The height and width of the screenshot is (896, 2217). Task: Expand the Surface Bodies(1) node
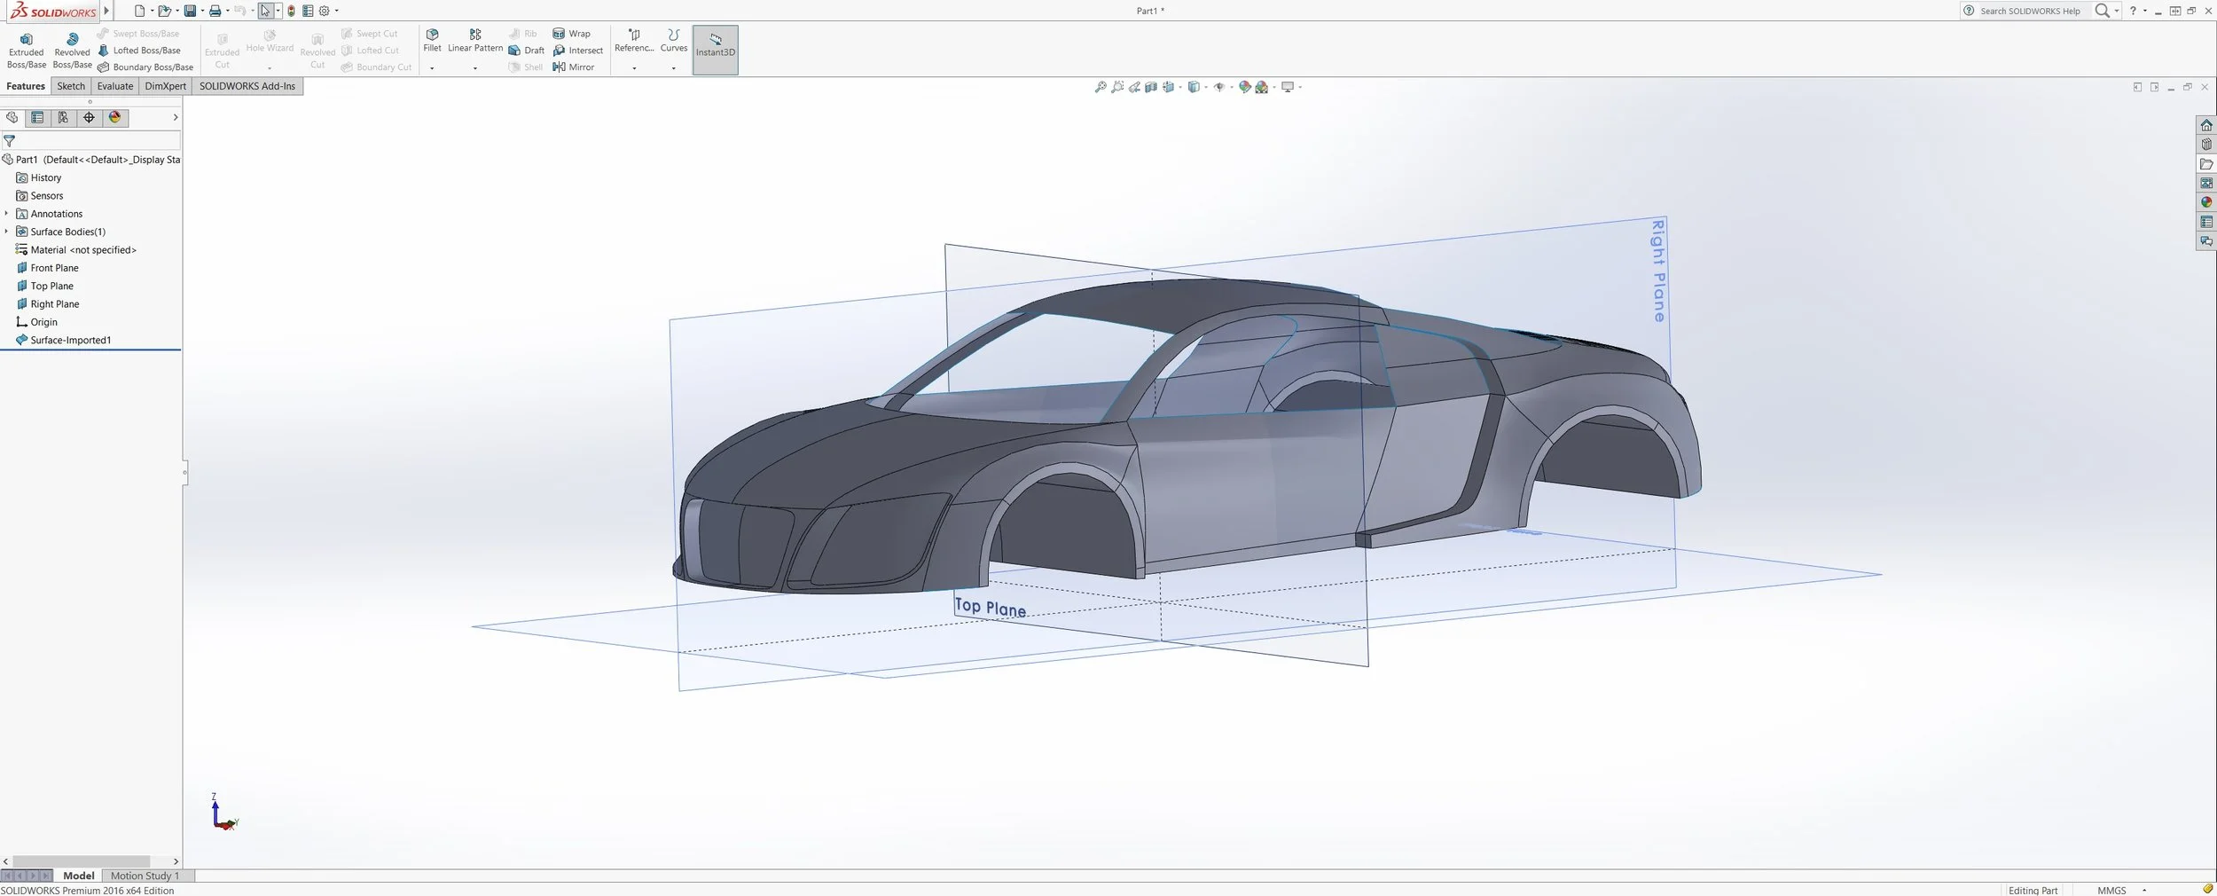coord(6,232)
